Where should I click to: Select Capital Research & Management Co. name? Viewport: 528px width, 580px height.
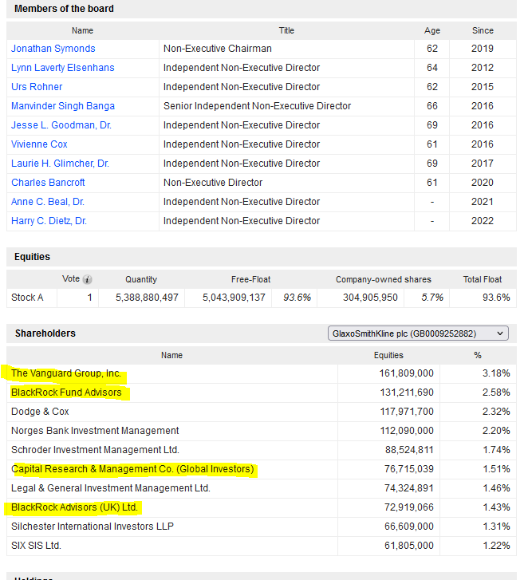click(132, 469)
